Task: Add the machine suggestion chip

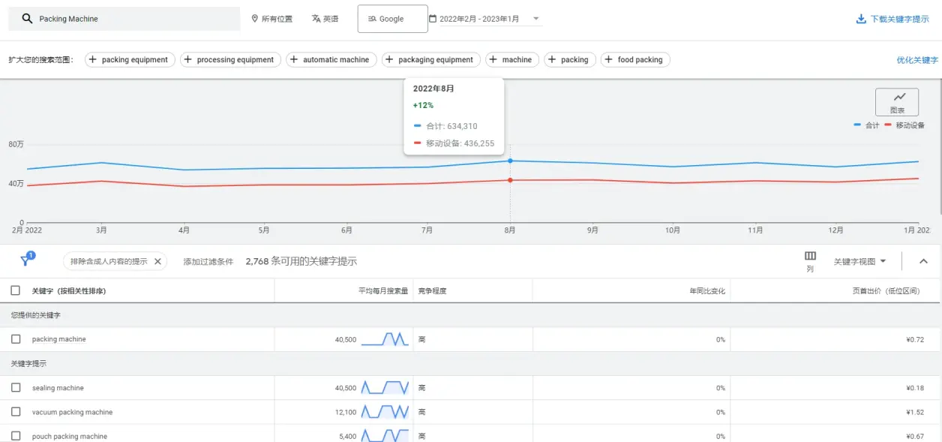Action: [512, 60]
